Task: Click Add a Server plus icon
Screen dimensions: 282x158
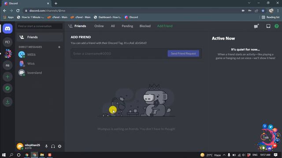Action: point(7,77)
